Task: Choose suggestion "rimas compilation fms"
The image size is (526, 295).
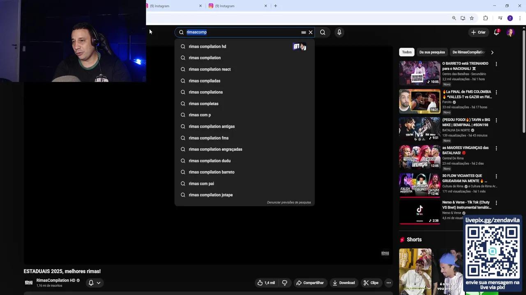Action: [245, 138]
